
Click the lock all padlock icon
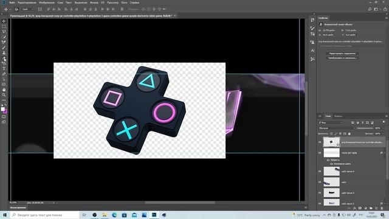pyautogui.click(x=349, y=134)
